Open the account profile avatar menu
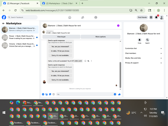The width and height of the screenshot is (168, 126). pyautogui.click(x=162, y=17)
